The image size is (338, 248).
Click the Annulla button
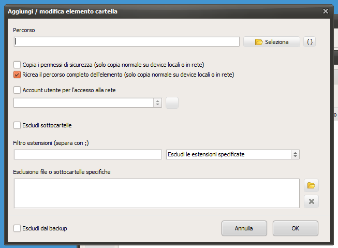tap(244, 228)
